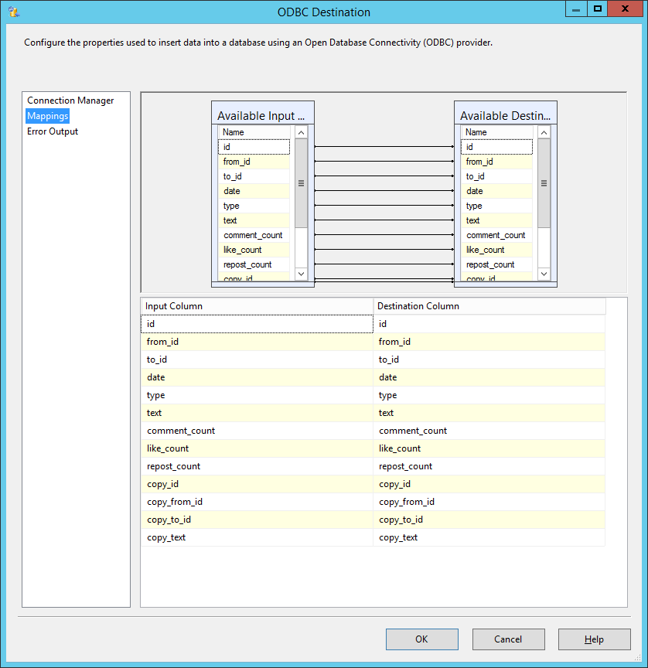Click the Input Column grid header
The image size is (648, 668).
pos(170,305)
